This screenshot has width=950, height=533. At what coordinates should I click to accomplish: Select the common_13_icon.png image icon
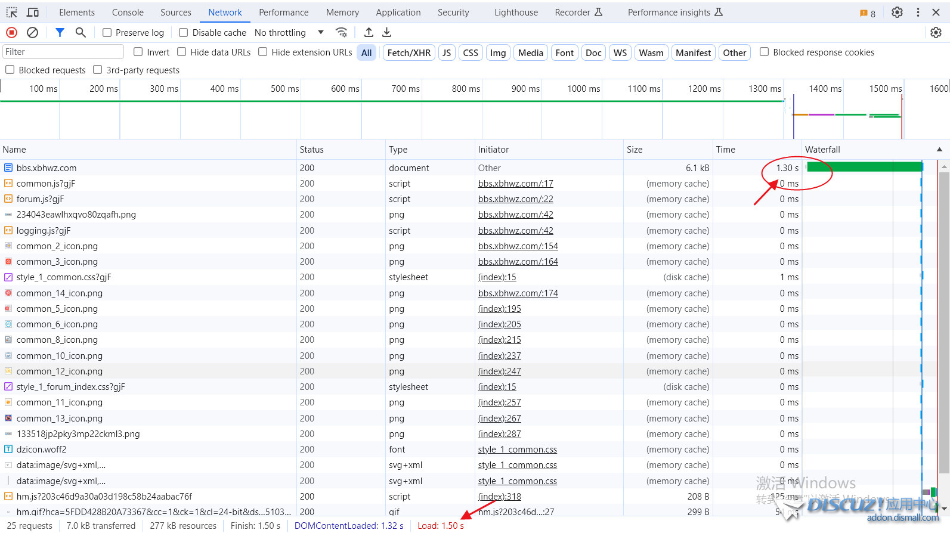pos(8,419)
